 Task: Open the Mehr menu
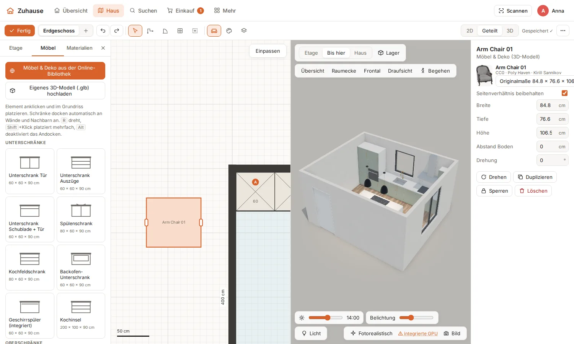(x=225, y=11)
